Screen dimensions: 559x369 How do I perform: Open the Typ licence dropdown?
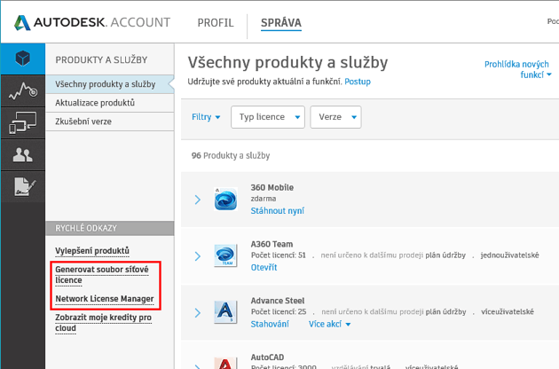(268, 117)
